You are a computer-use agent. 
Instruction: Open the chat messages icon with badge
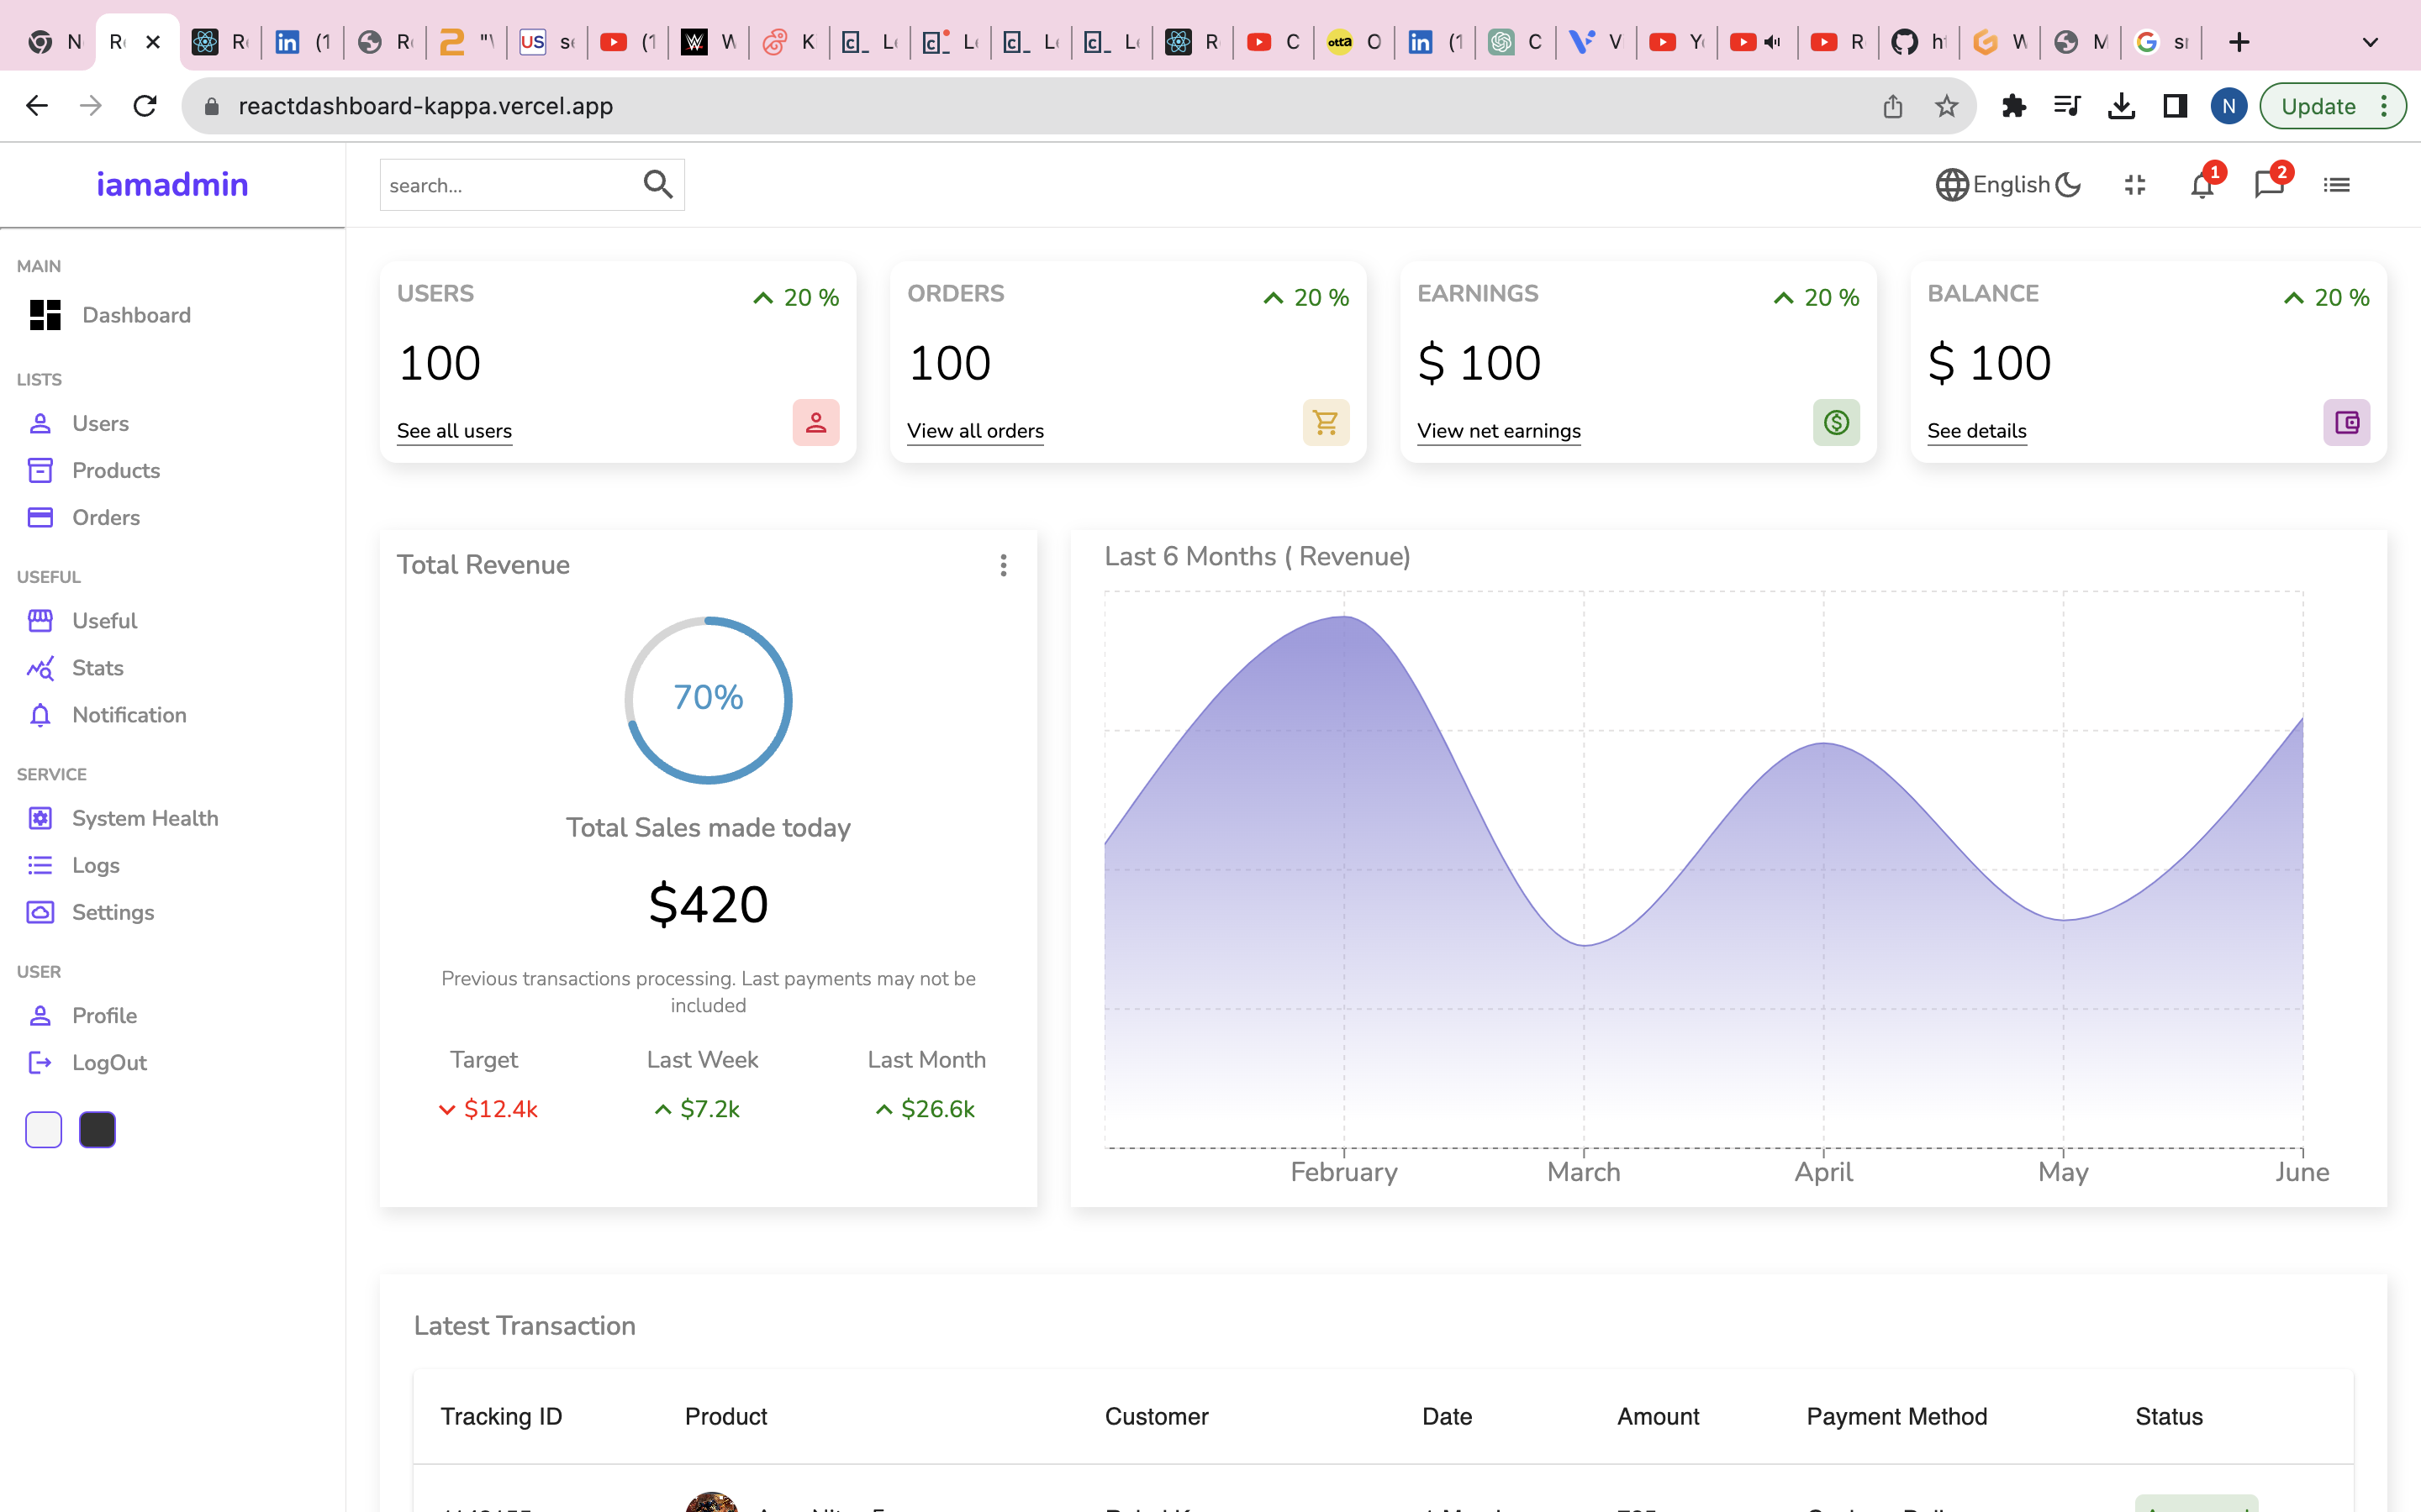[2268, 186]
